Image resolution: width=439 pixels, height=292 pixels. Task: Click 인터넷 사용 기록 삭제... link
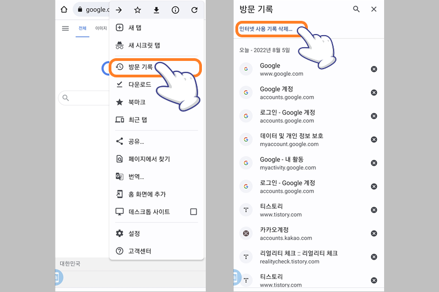click(266, 29)
